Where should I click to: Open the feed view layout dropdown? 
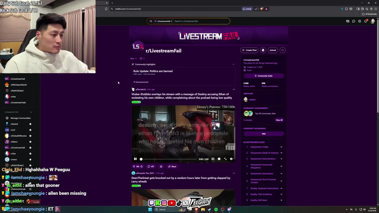click(142, 59)
